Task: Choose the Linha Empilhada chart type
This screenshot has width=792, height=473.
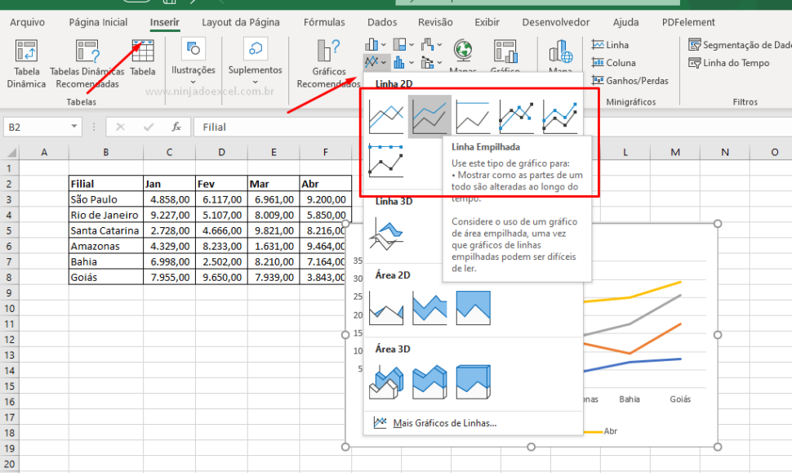Action: [x=430, y=114]
